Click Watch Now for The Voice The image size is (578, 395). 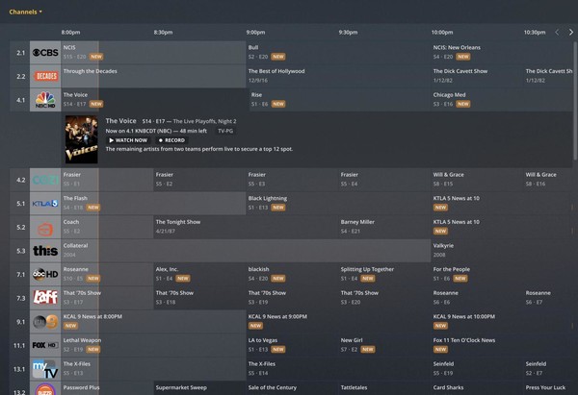click(128, 140)
